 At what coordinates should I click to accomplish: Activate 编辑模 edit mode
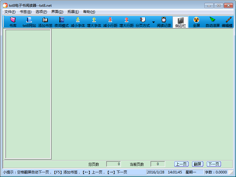229,22
